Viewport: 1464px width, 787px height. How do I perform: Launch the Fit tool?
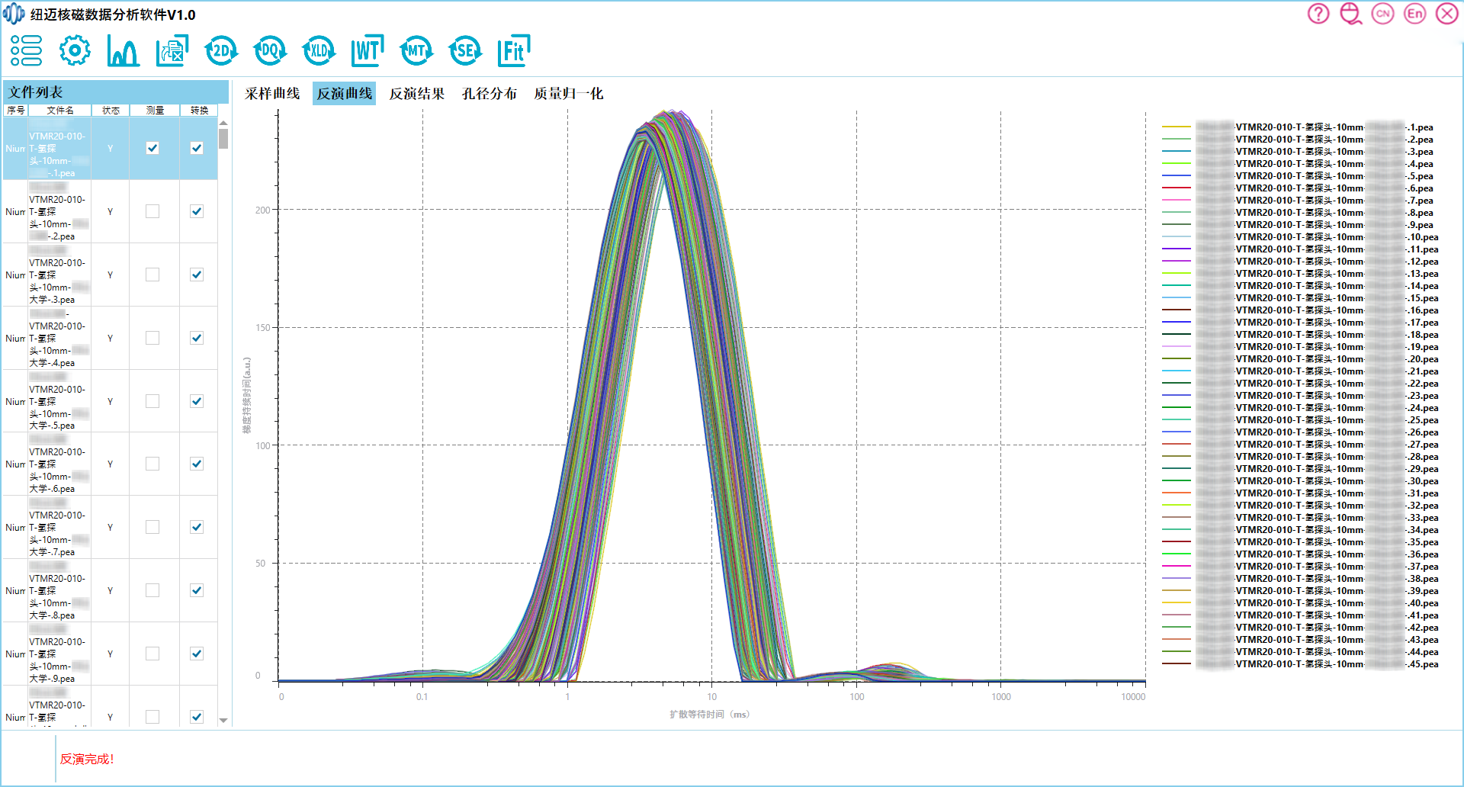pyautogui.click(x=513, y=51)
